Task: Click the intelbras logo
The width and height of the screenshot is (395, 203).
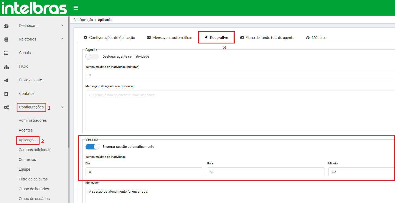Action: click(x=34, y=8)
